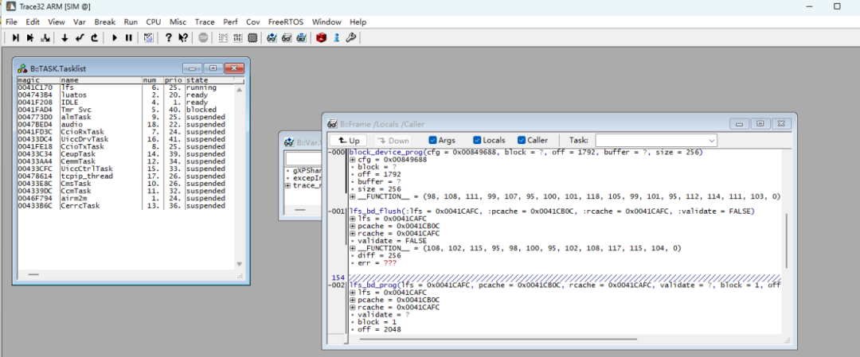Open the Trace menu
Screen dimensions: 860x357
click(x=205, y=22)
